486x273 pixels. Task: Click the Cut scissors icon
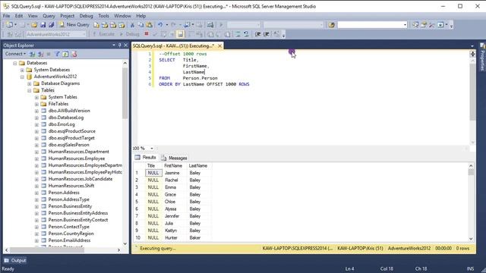coord(132,25)
